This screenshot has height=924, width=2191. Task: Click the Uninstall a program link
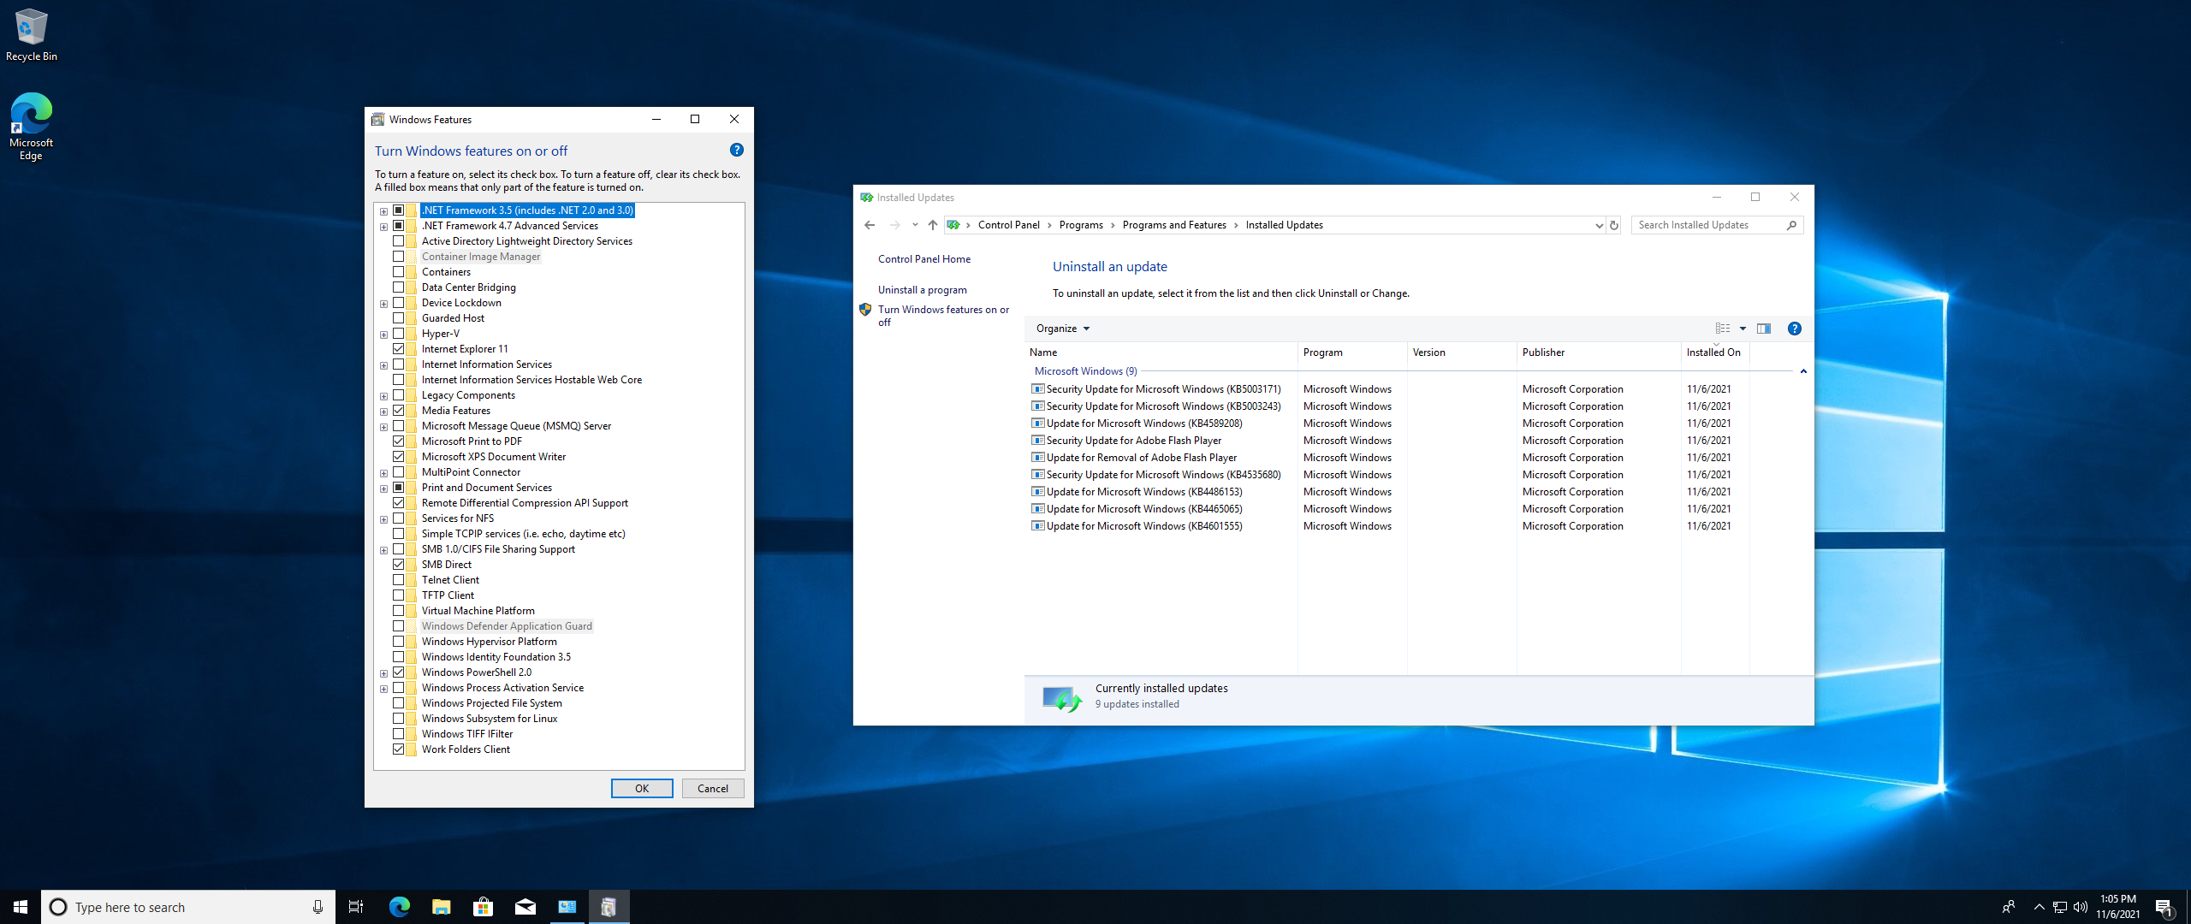click(923, 290)
